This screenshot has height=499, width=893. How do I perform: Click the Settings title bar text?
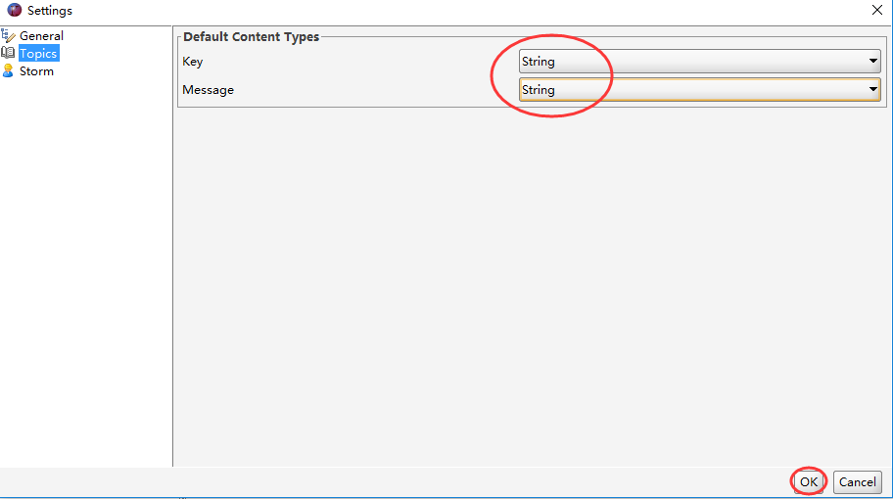coord(50,11)
